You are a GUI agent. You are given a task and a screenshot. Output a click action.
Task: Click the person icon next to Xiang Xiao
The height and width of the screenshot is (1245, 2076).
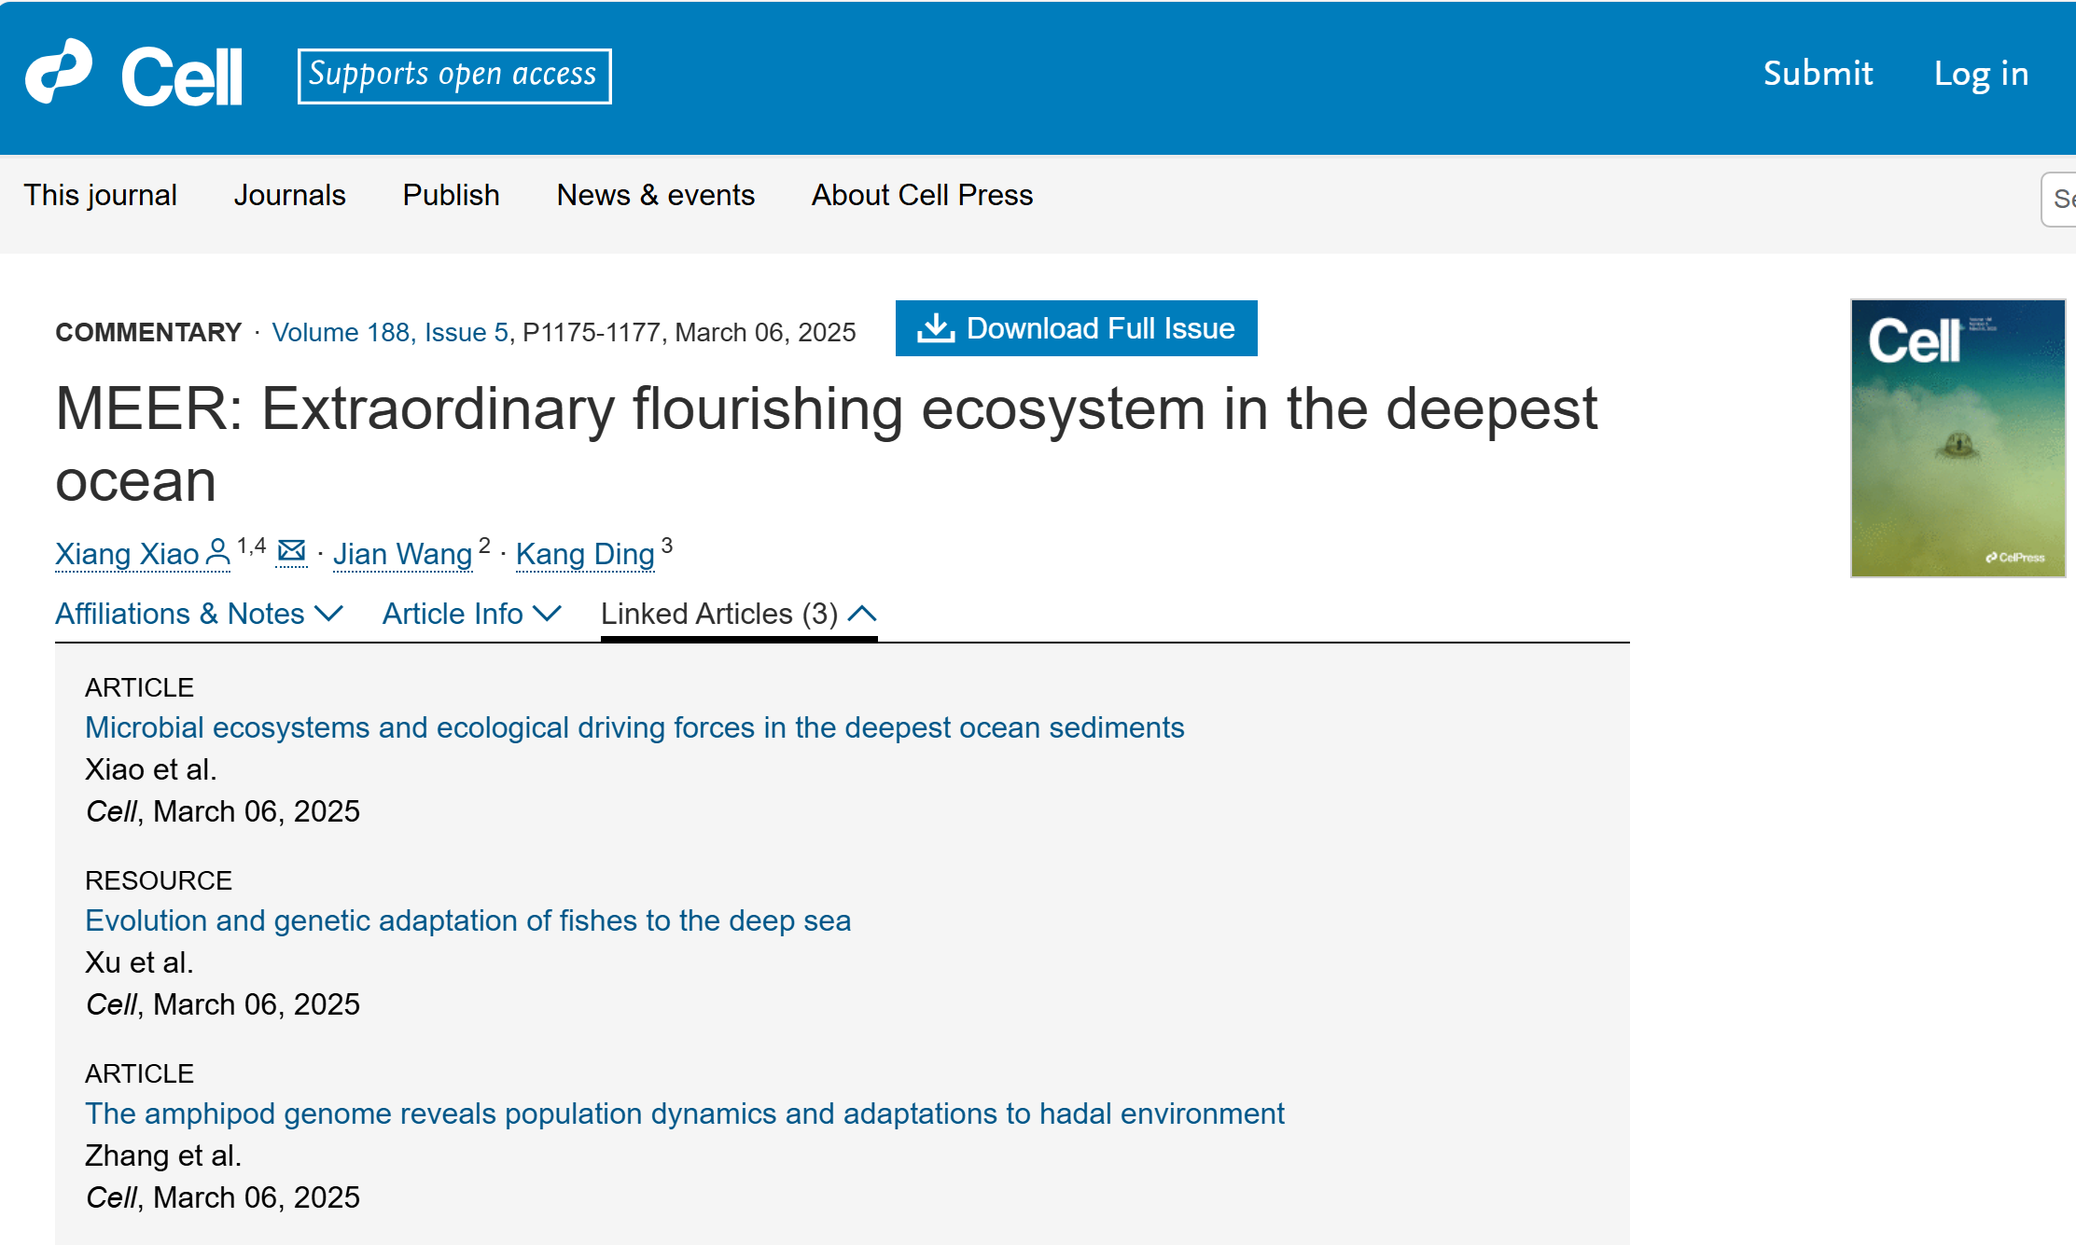coord(217,551)
